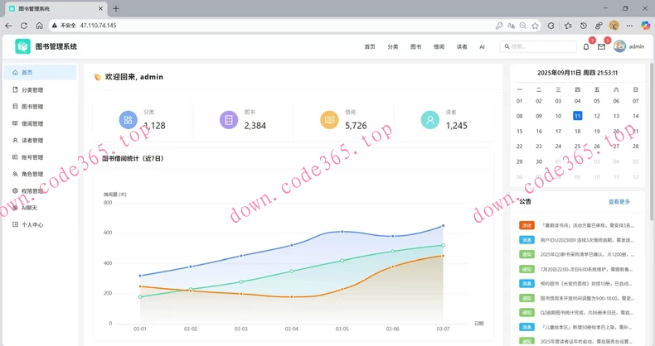
Task: Click the orange 借阅 stat icon
Action: [x=329, y=120]
